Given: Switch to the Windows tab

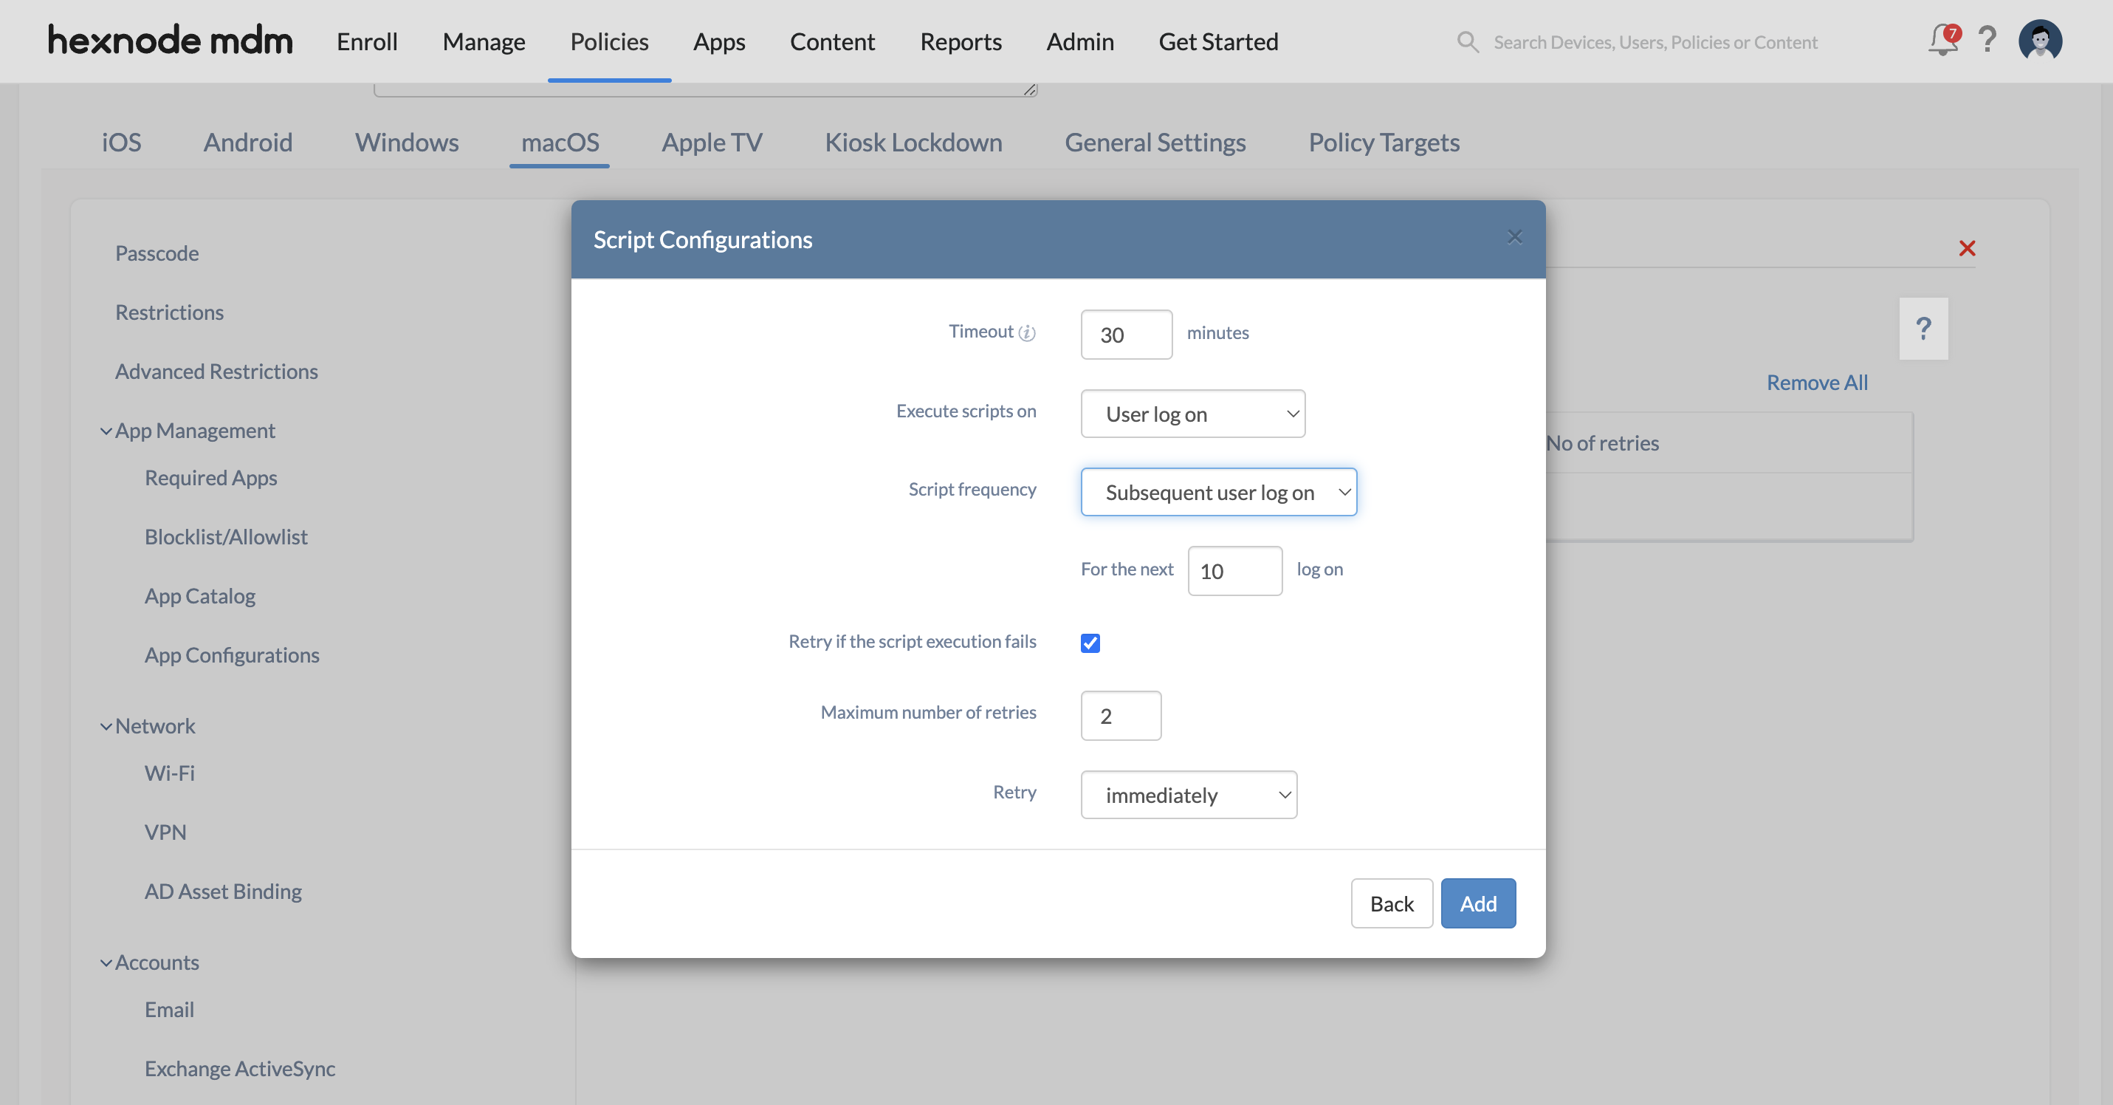Looking at the screenshot, I should (x=406, y=142).
